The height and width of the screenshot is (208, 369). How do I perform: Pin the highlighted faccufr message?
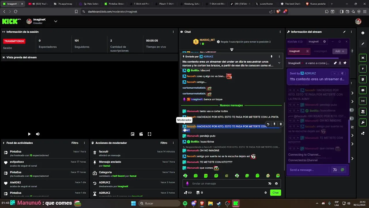point(274,124)
